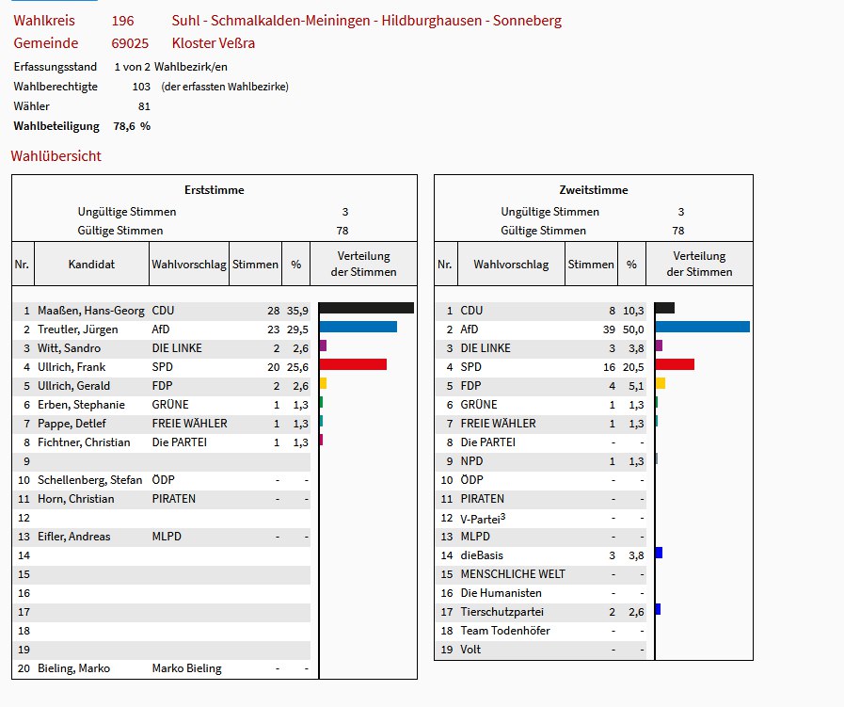Click candidate 'Ullrich, Frank'

pos(72,367)
